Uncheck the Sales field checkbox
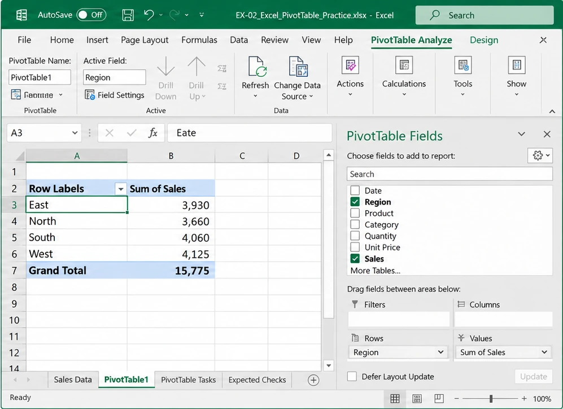Viewport: 563px width, 409px height. coord(355,259)
